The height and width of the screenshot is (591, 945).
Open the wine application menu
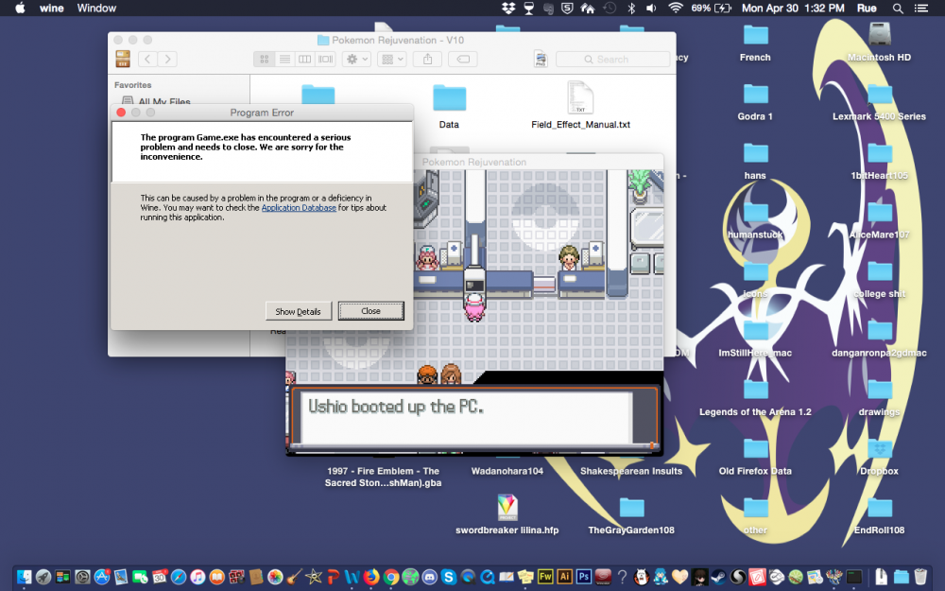[x=52, y=8]
